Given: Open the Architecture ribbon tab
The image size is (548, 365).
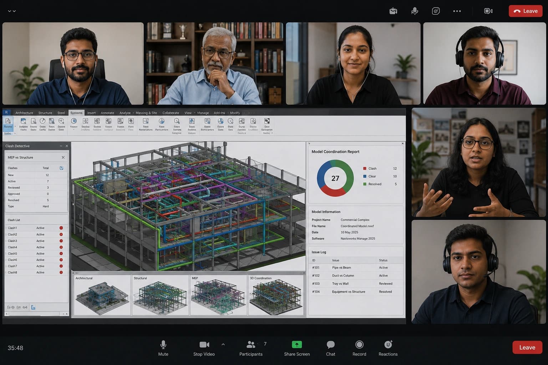Looking at the screenshot, I should coord(24,113).
